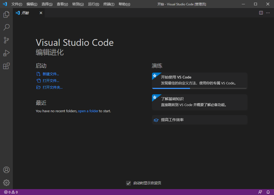
Task: Click the Visual Studio Code title text
Action: pyautogui.click(x=75, y=43)
